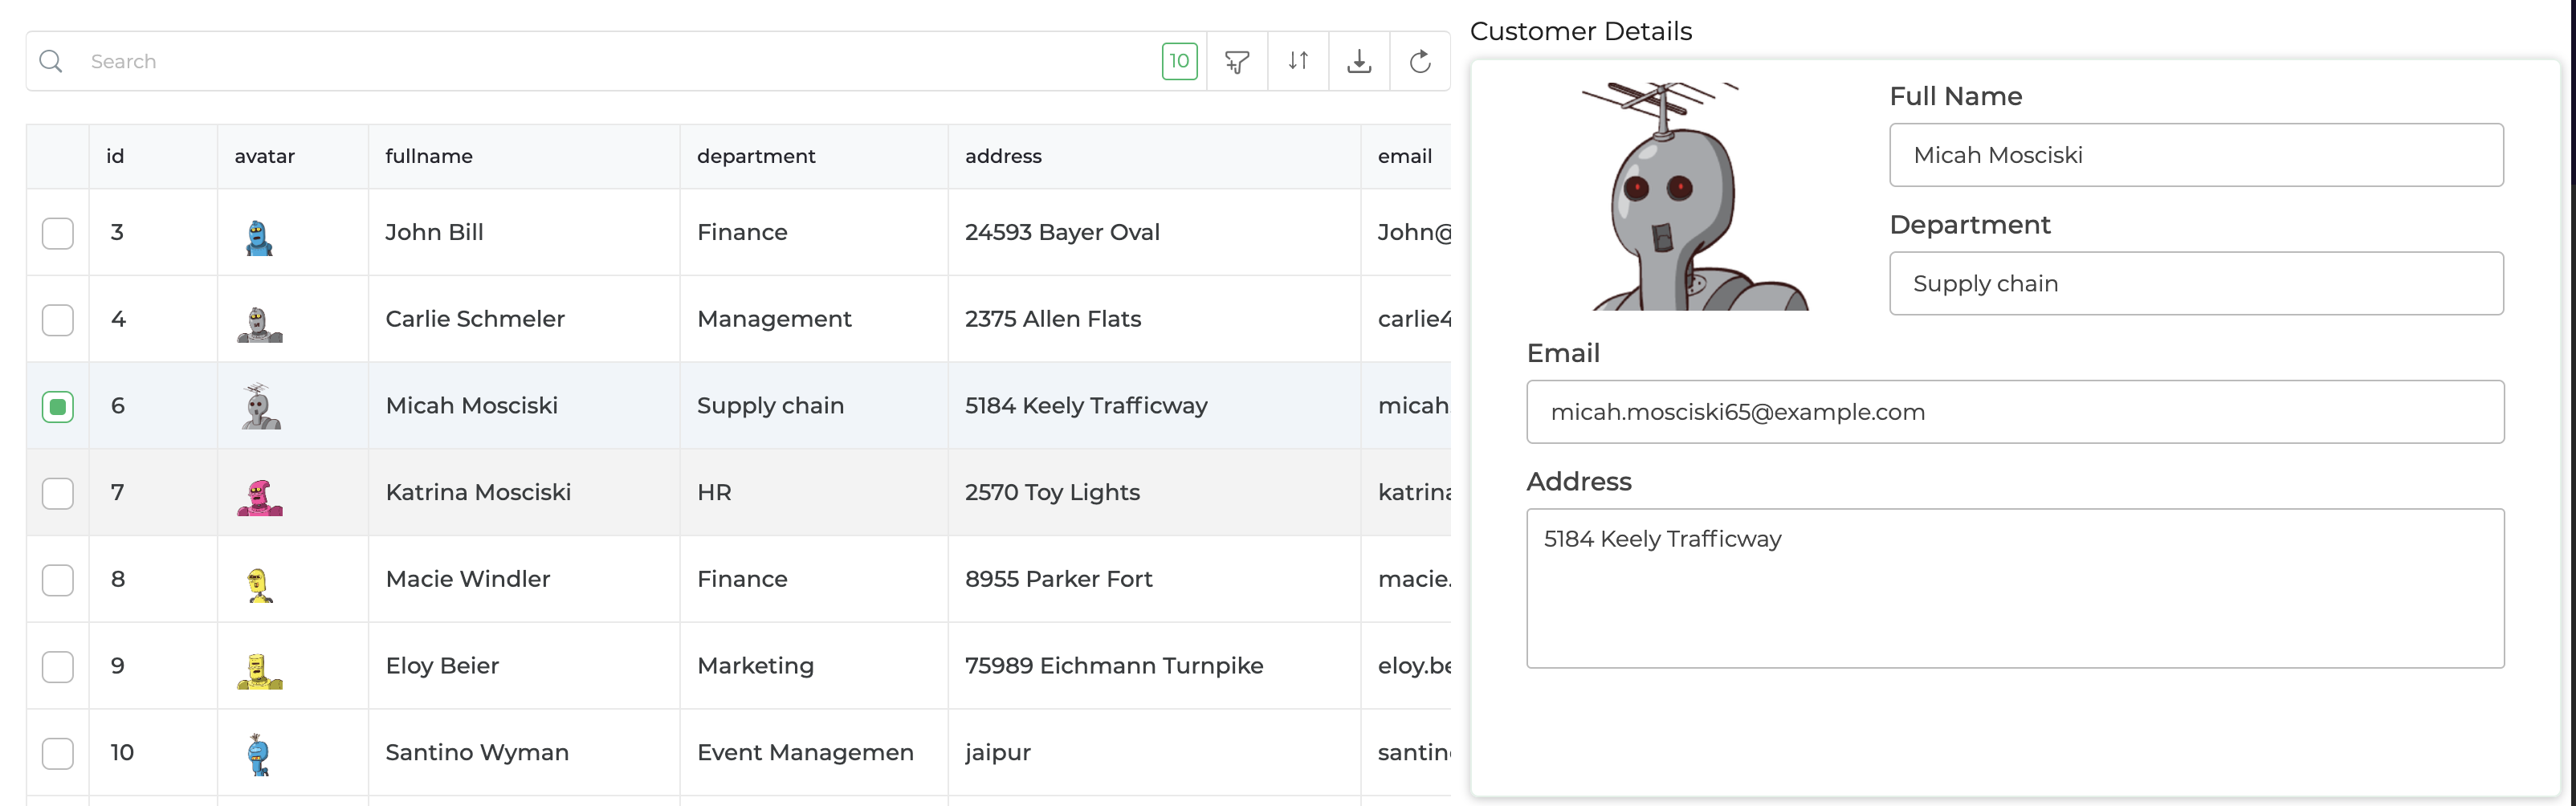Click Macie Windler's avatar
Screen dimensions: 2576x806
260,585
